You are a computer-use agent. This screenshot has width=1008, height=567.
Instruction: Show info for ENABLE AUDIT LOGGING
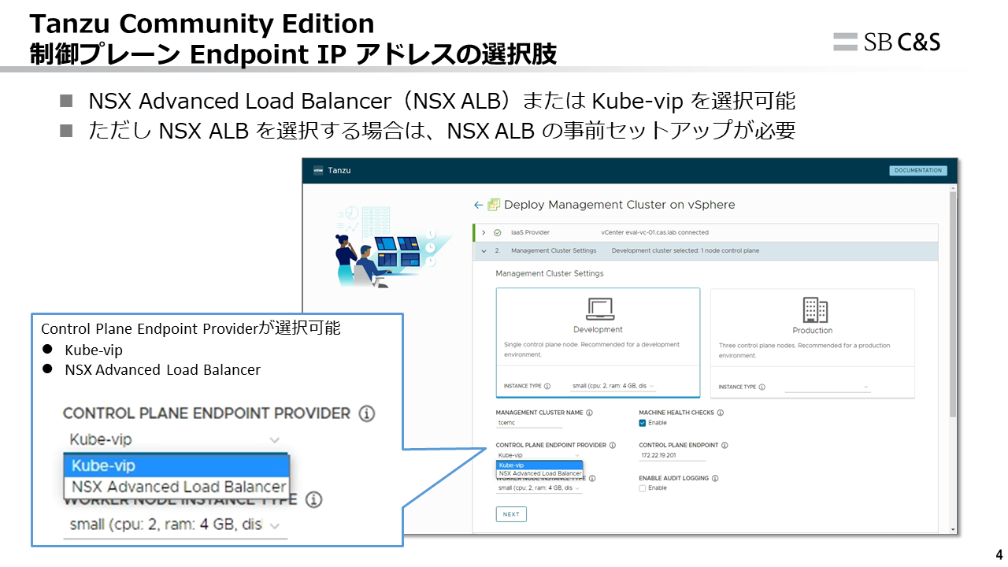pos(715,478)
